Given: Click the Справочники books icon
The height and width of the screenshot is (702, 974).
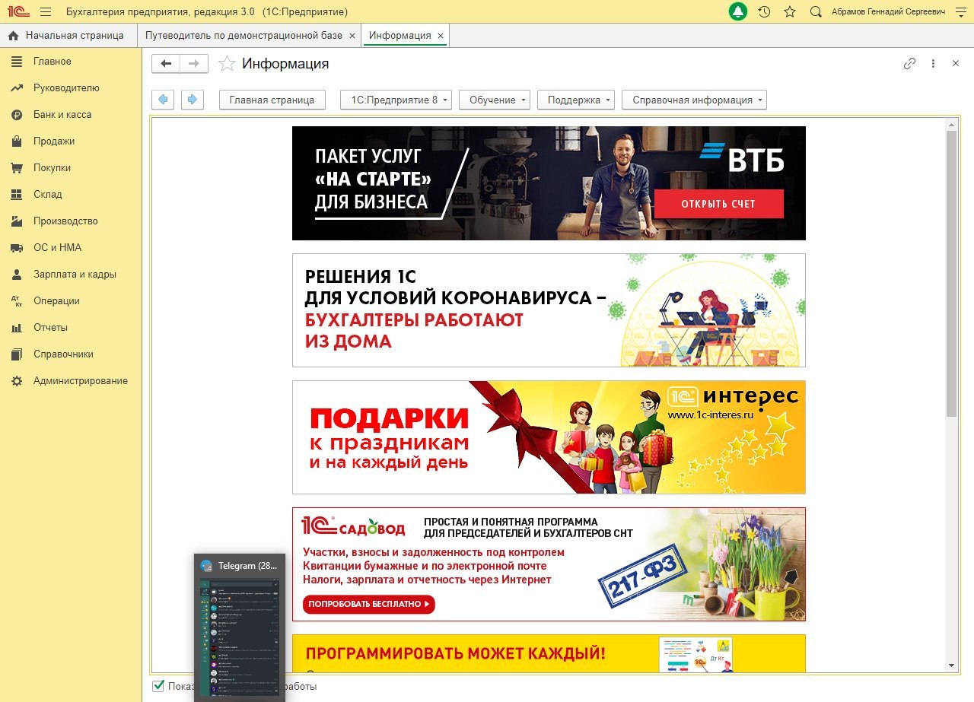Looking at the screenshot, I should pos(17,354).
